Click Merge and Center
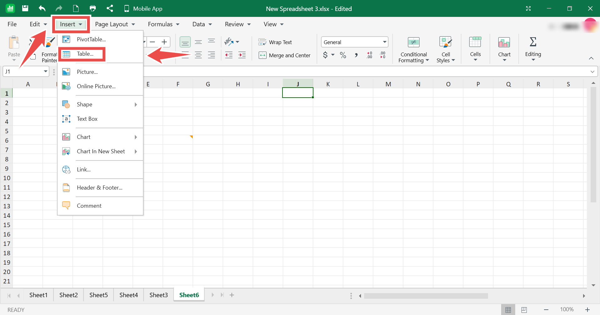The width and height of the screenshot is (600, 315). tap(285, 55)
